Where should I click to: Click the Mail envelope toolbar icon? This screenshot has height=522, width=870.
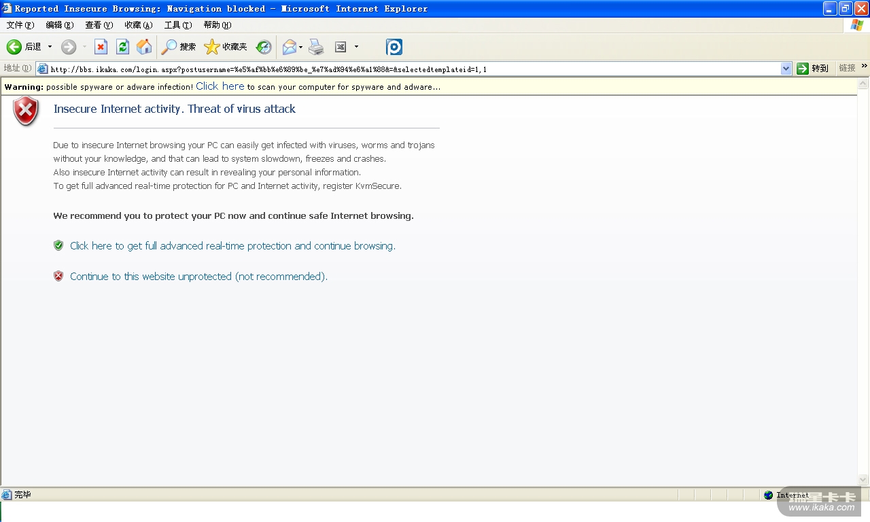289,47
